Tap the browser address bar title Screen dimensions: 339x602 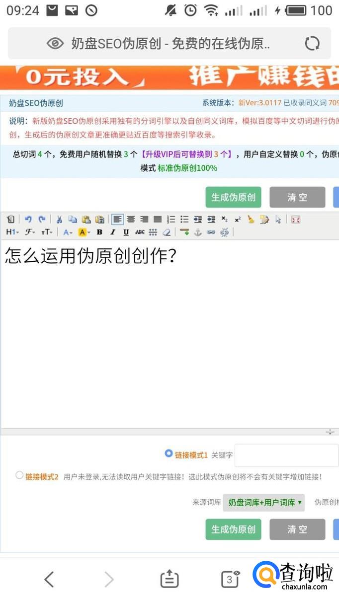(170, 44)
